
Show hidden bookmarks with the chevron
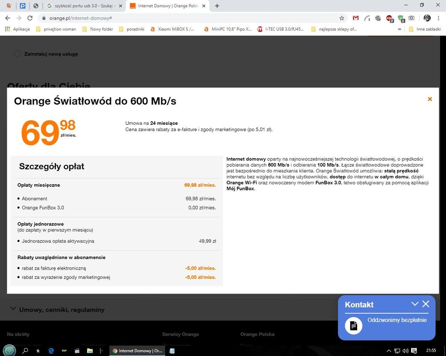tap(400, 29)
